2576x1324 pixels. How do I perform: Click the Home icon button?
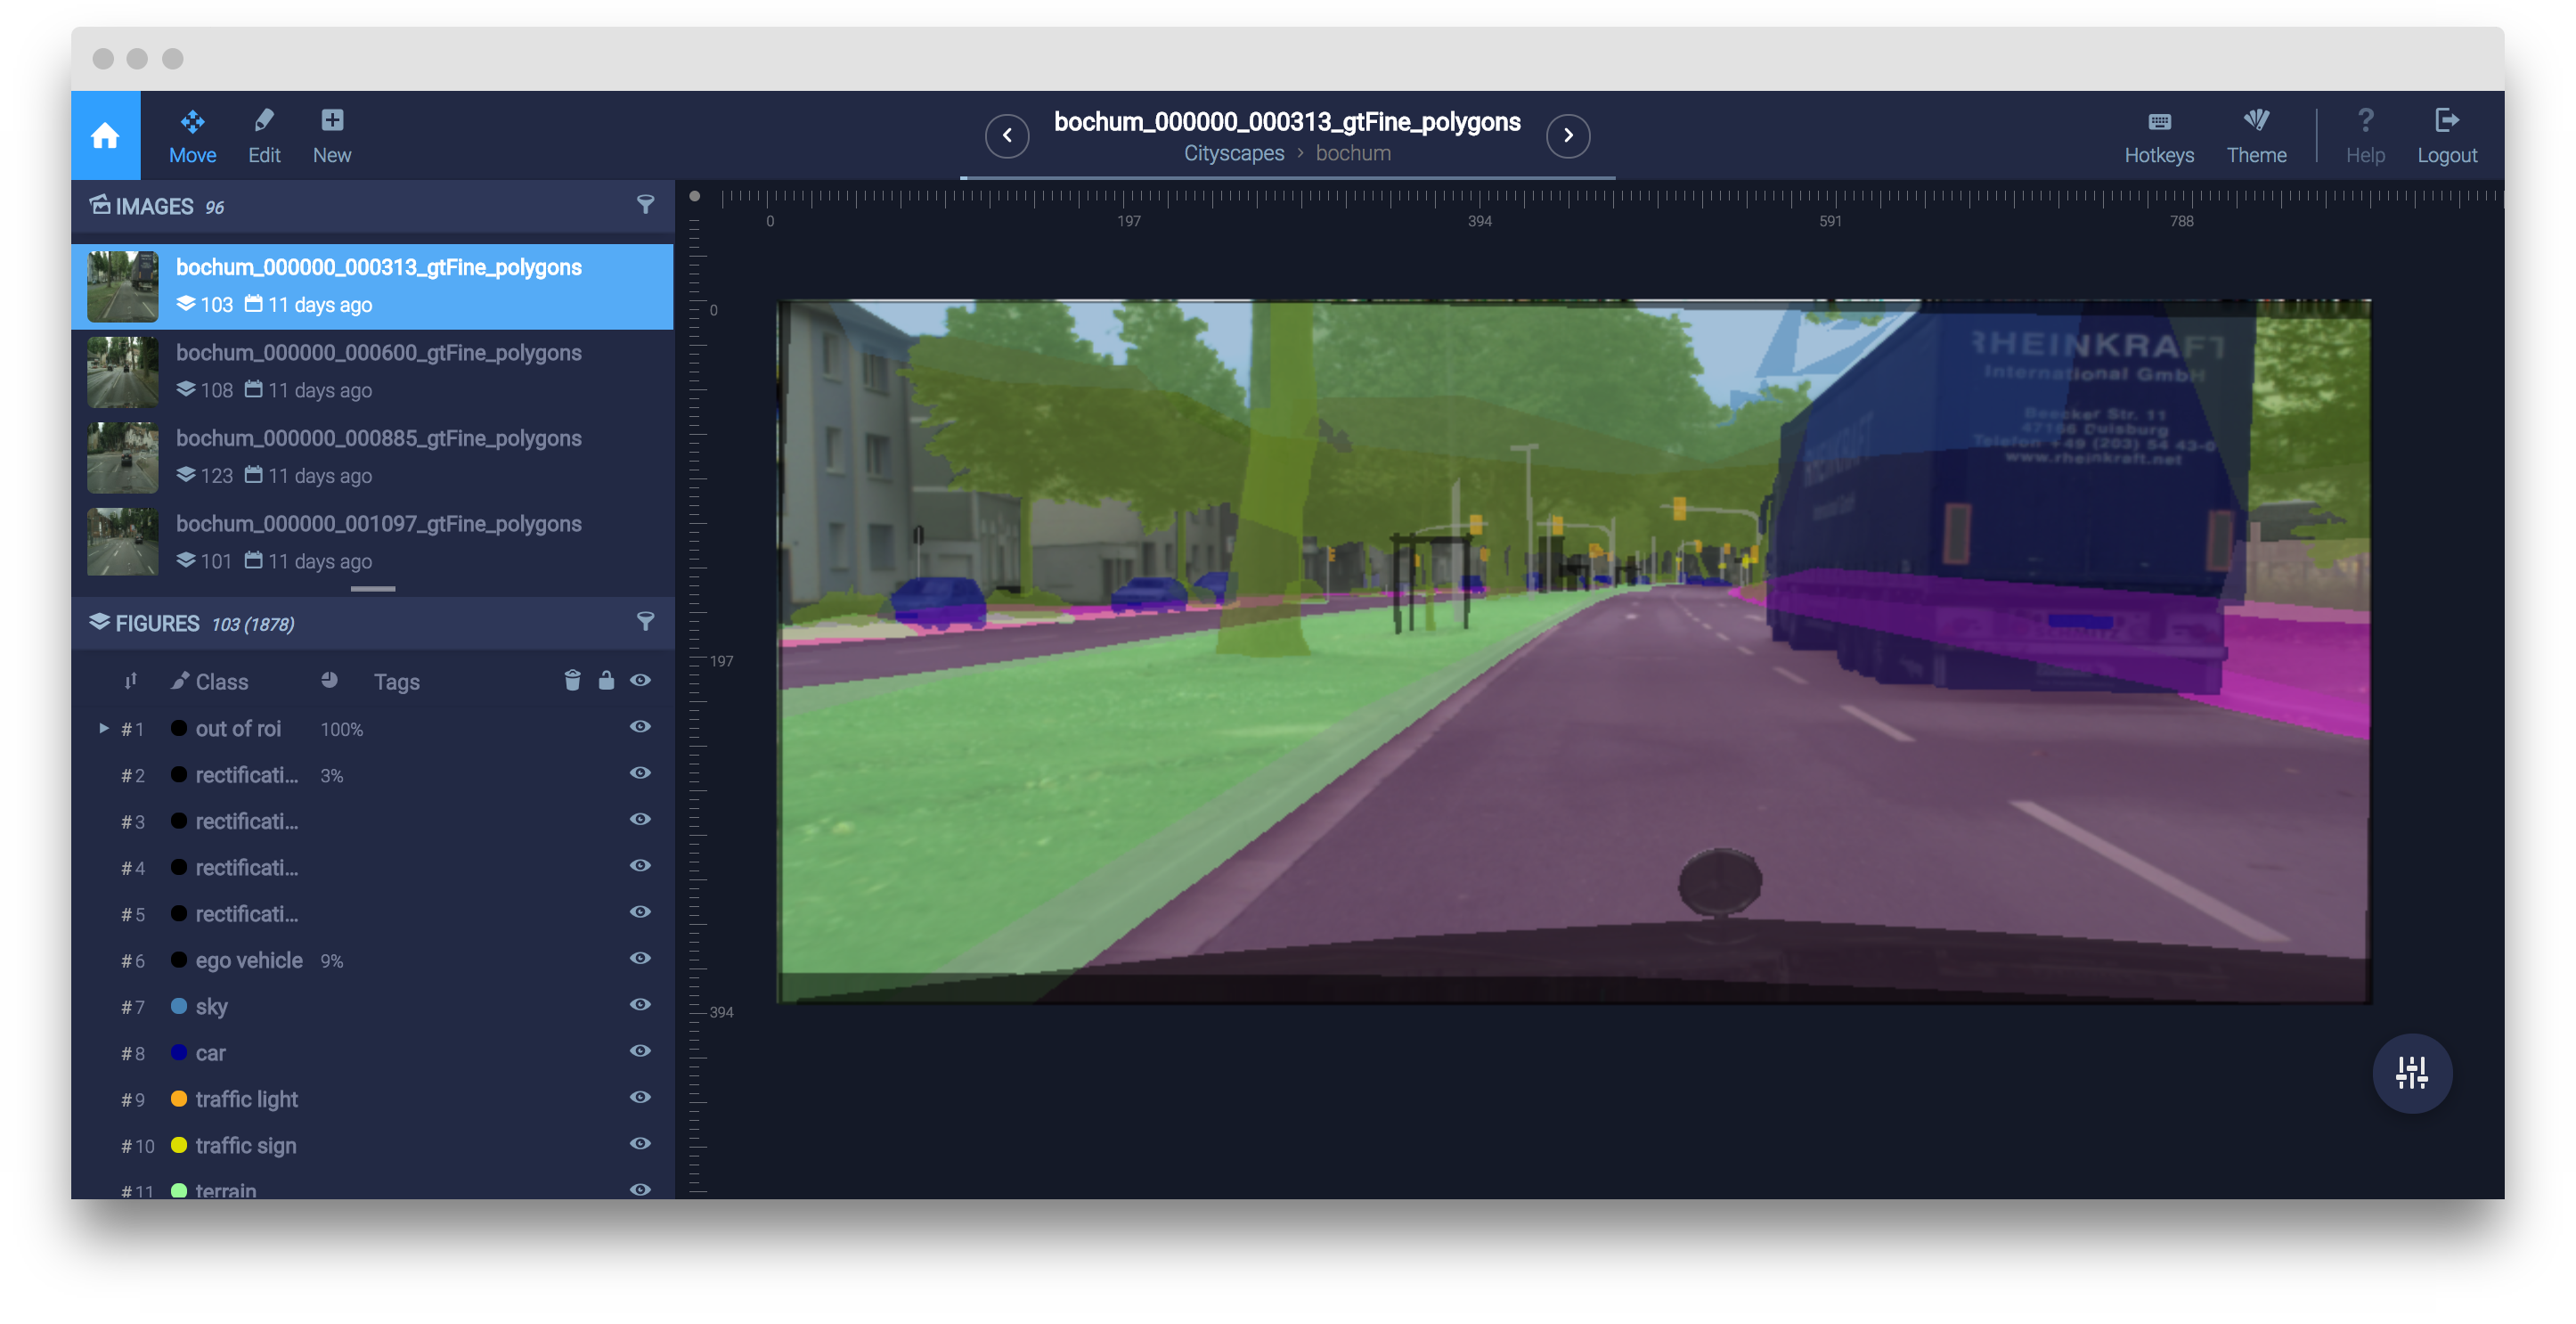[x=105, y=136]
